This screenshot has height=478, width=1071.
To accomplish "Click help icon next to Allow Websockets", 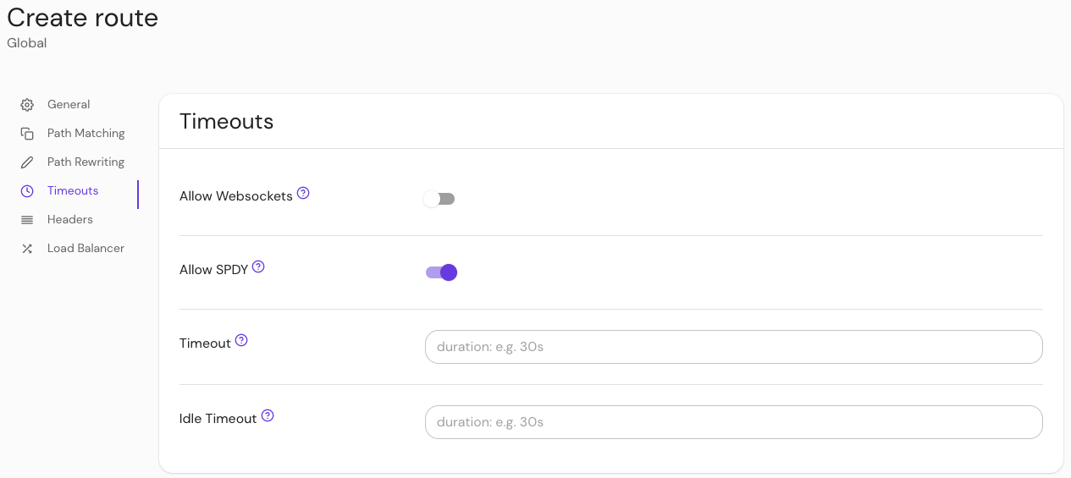I will 303,193.
